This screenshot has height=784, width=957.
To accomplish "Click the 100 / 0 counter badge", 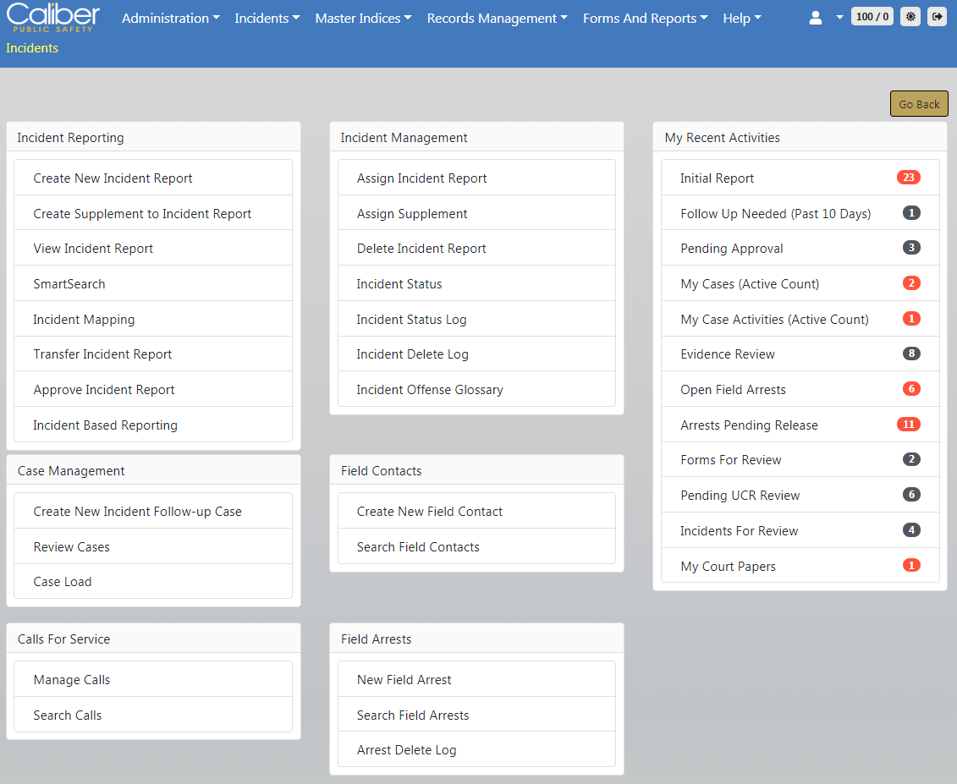I will (872, 17).
